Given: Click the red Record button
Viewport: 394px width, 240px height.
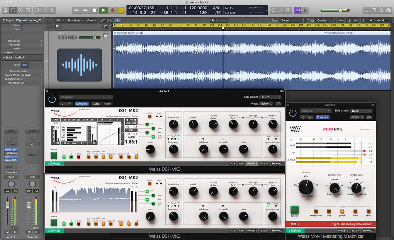Looking at the screenshot, I should [x=112, y=10].
